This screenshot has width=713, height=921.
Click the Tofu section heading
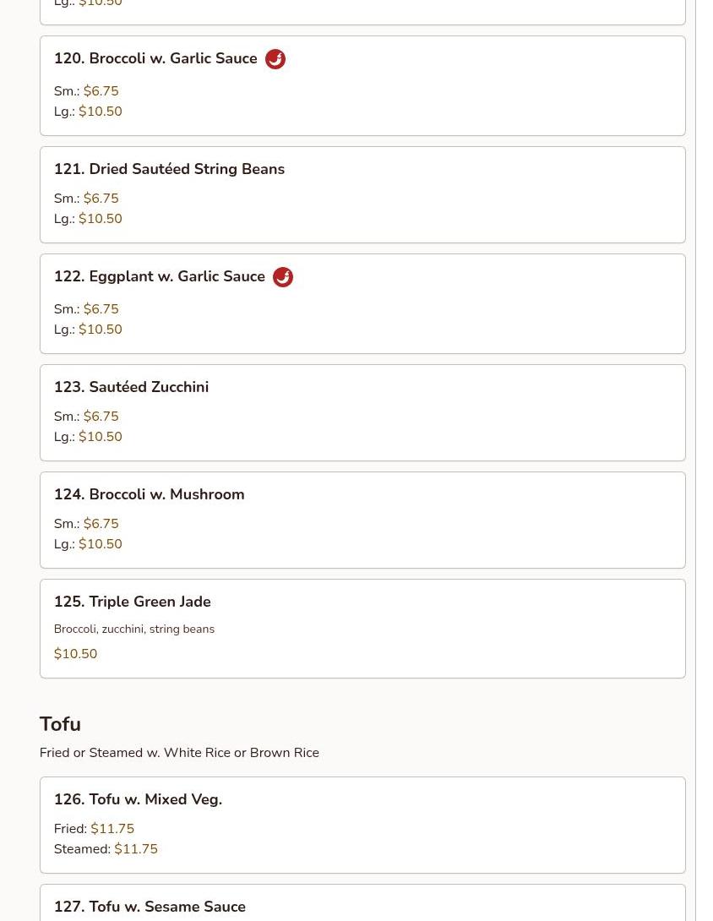click(x=60, y=724)
